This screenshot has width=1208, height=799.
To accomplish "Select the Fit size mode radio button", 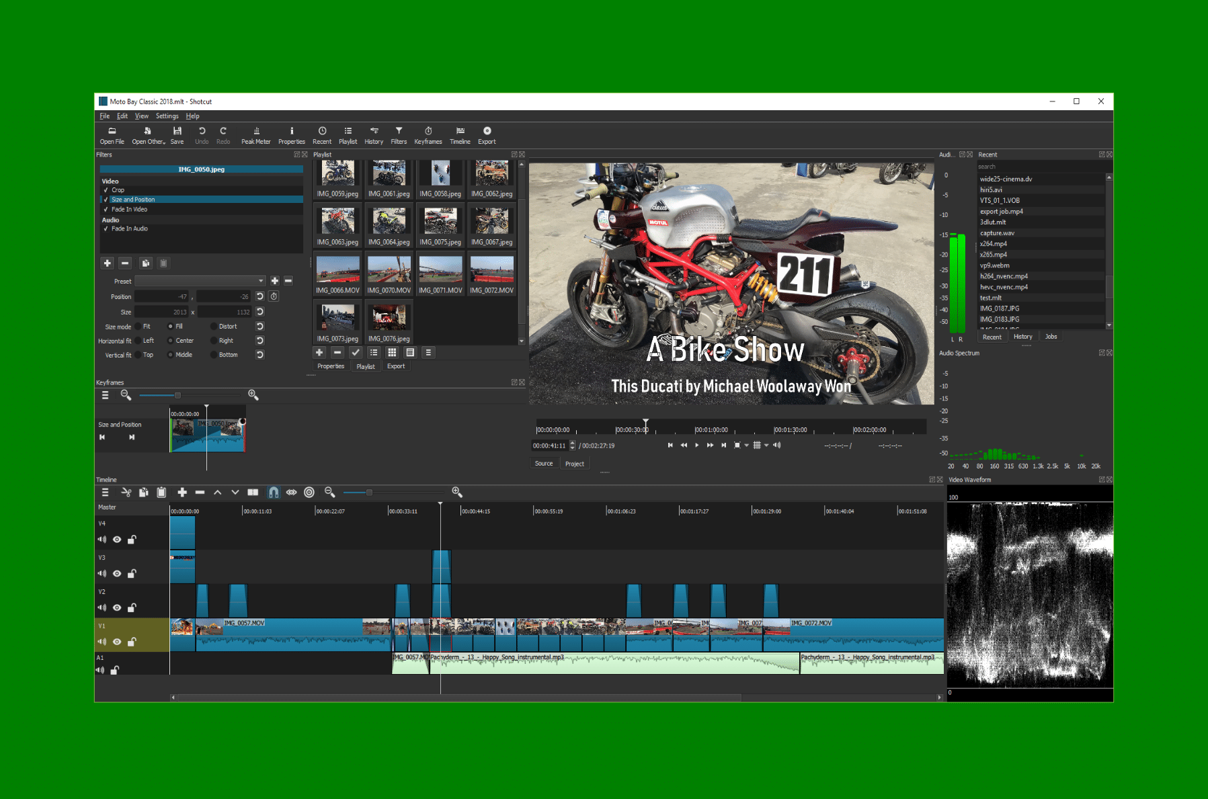I will click(x=138, y=327).
